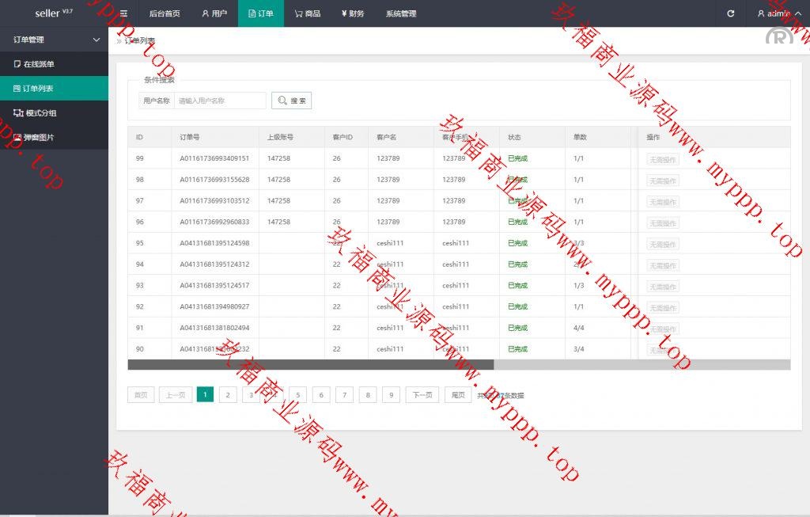Go to page 2 of orders
Screen dimensions: 810x517
tap(228, 394)
